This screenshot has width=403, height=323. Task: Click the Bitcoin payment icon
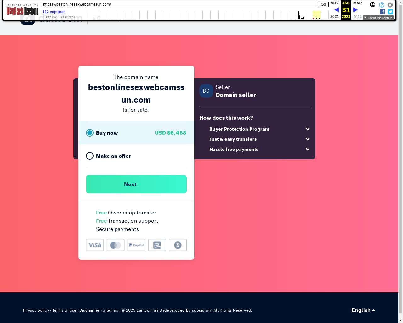click(x=178, y=245)
